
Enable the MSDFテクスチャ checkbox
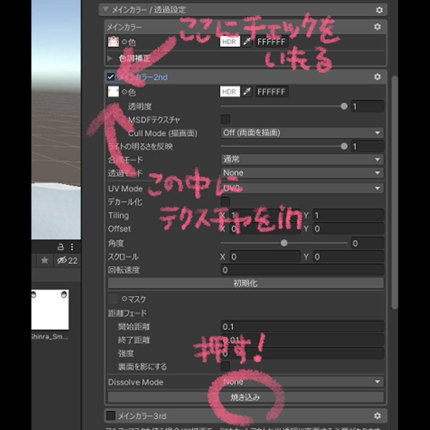pyautogui.click(x=225, y=119)
